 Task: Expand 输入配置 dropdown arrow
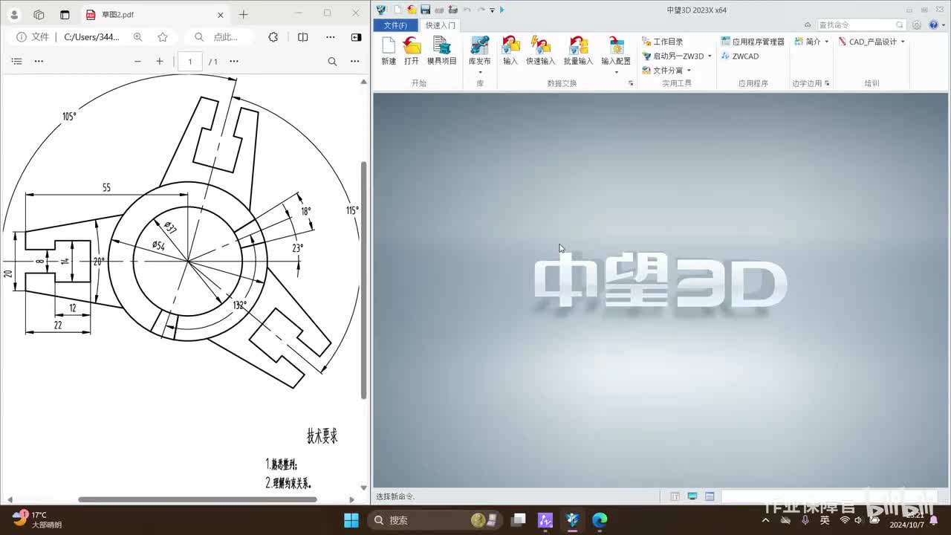[616, 72]
